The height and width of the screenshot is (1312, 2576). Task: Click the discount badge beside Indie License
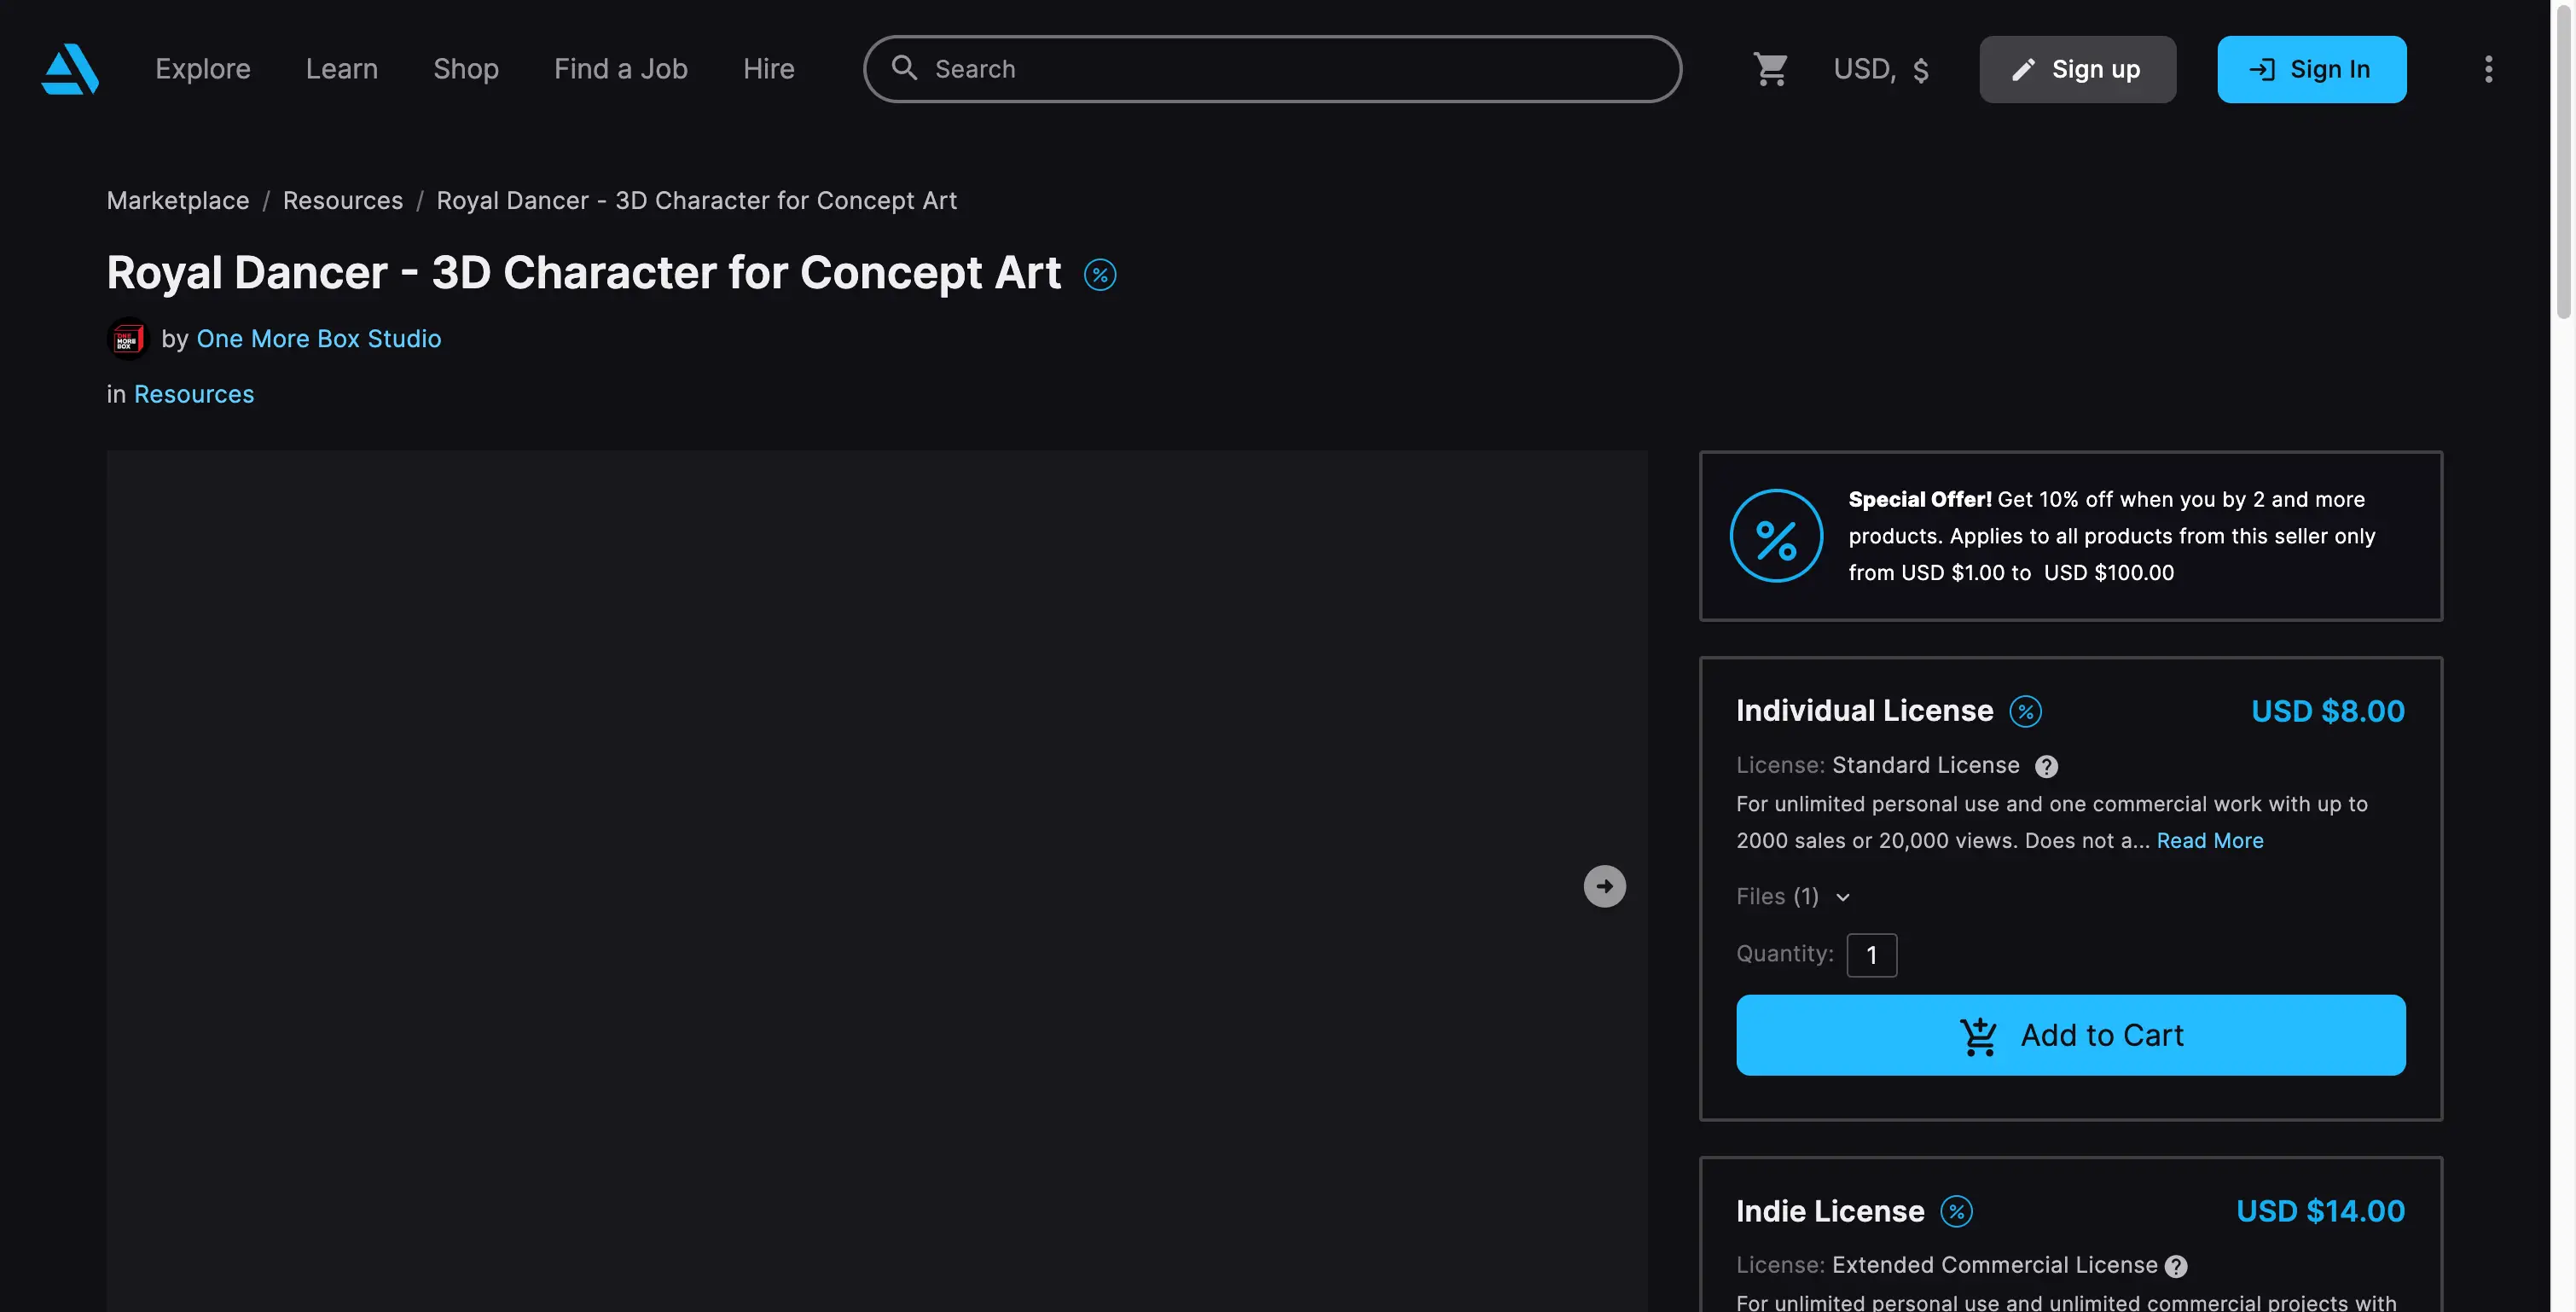click(1956, 1212)
